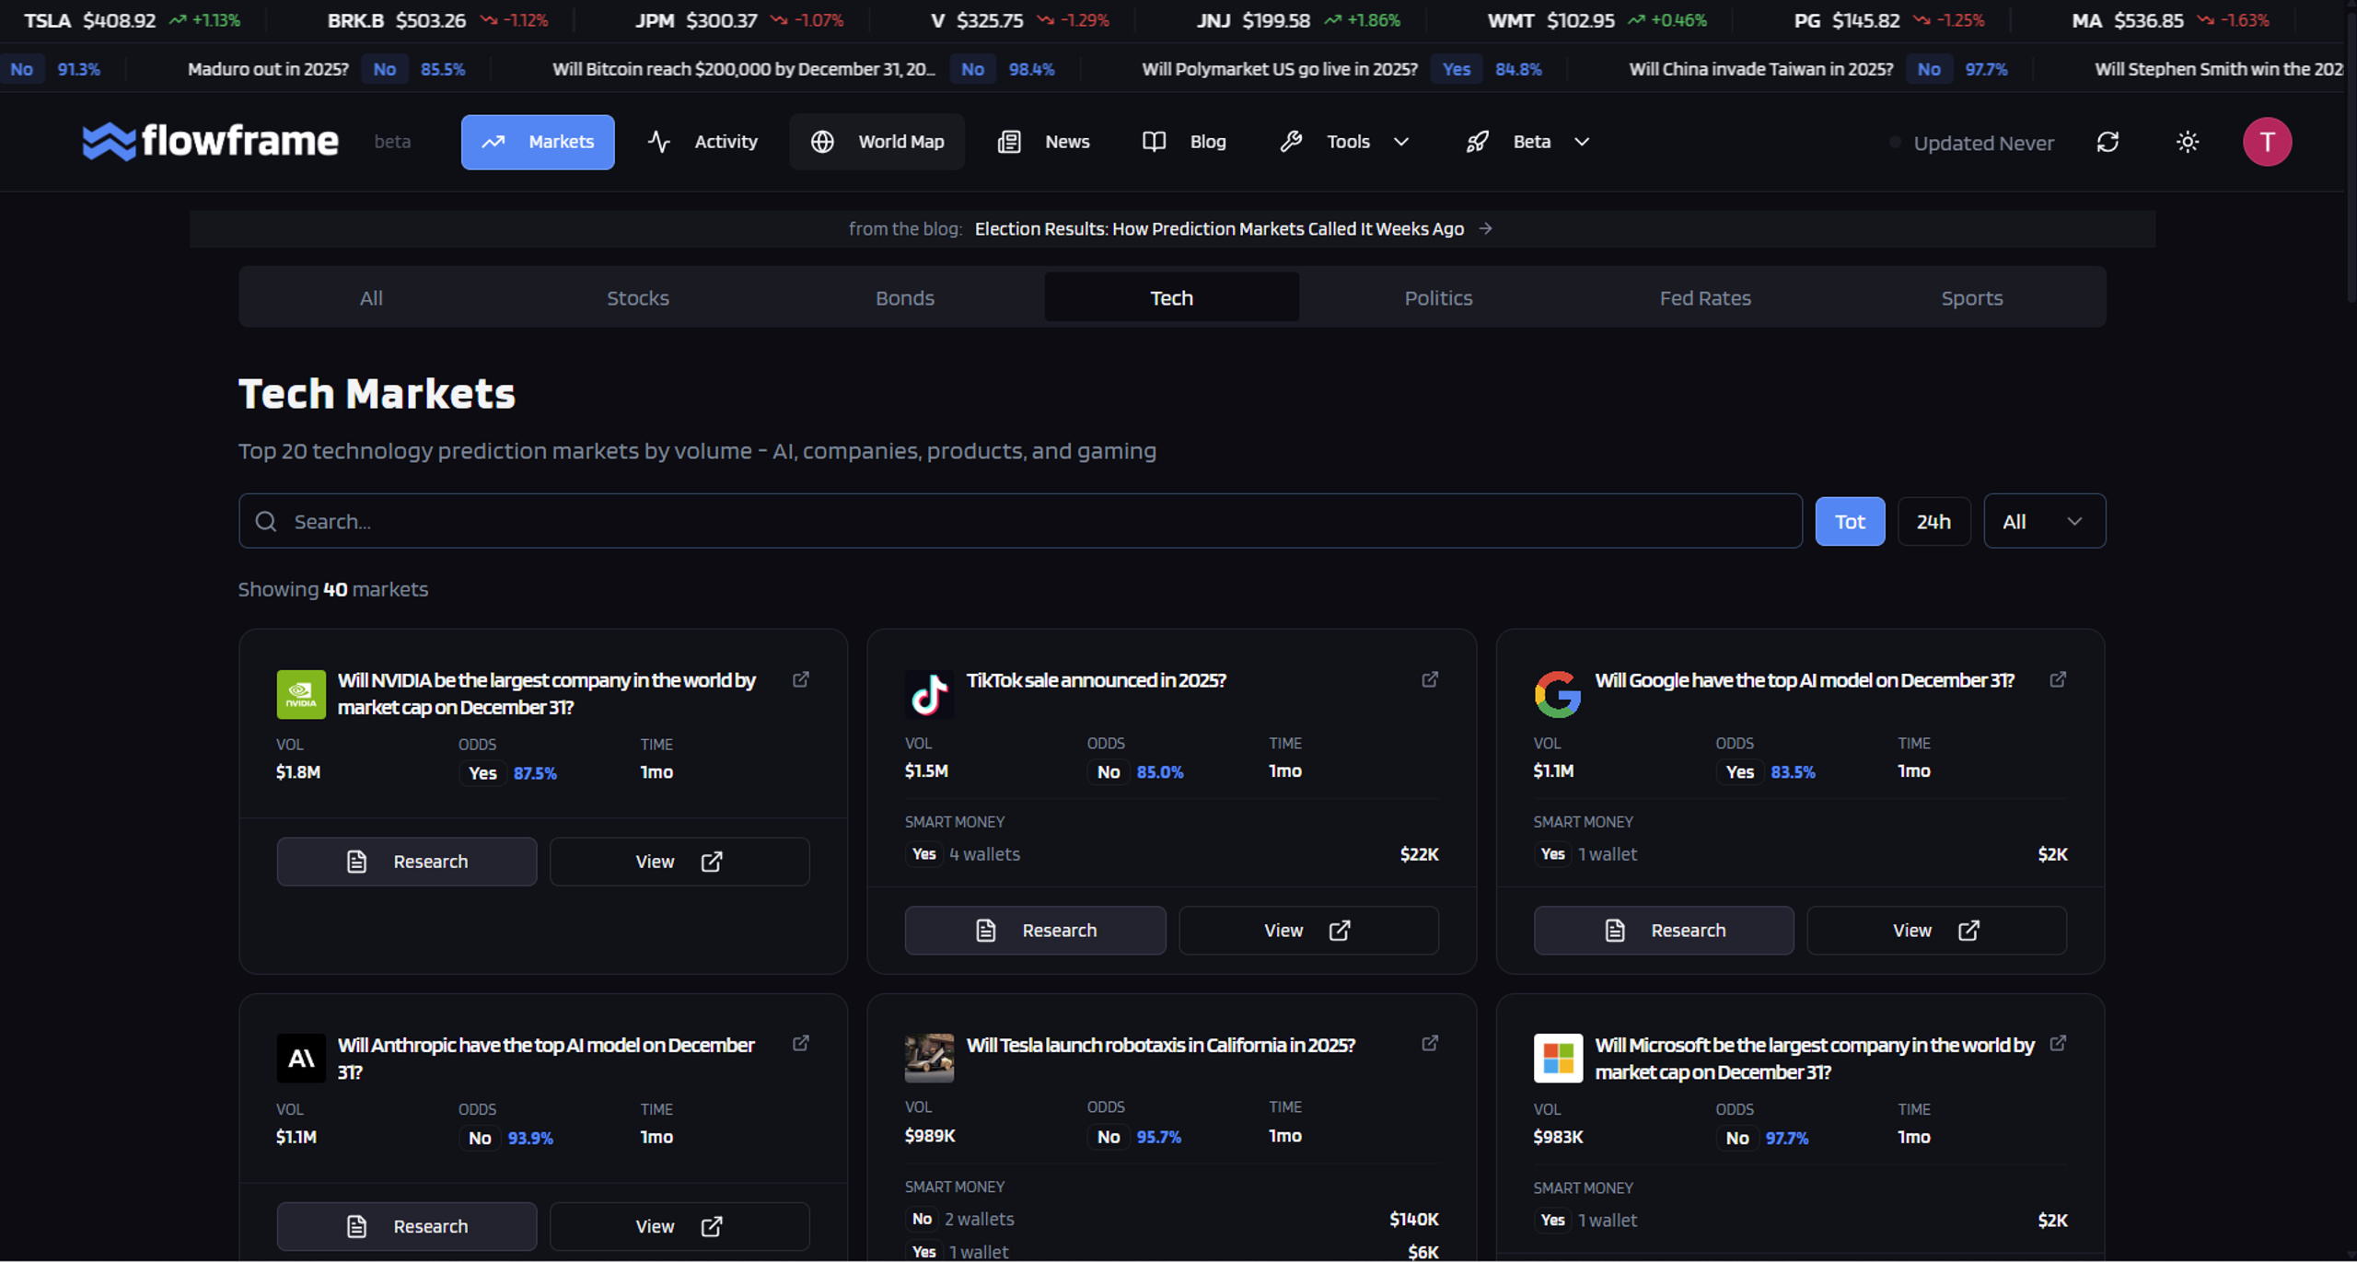Switch to 24h volume view
The height and width of the screenshot is (1262, 2357).
tap(1933, 521)
